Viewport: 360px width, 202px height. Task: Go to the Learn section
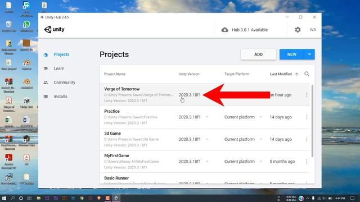coord(58,68)
